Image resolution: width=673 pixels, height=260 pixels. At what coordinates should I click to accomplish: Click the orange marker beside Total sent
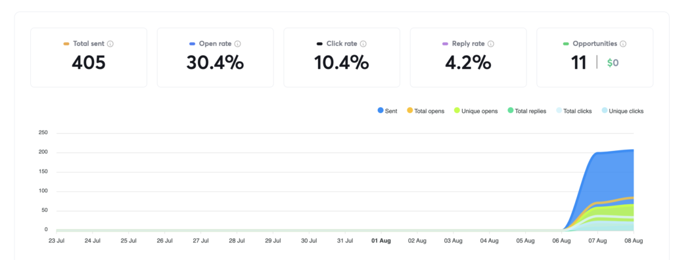pyautogui.click(x=66, y=44)
